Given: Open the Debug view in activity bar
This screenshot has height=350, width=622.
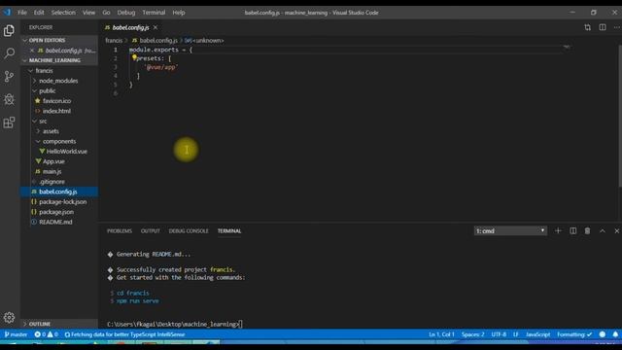Looking at the screenshot, I should (9, 99).
